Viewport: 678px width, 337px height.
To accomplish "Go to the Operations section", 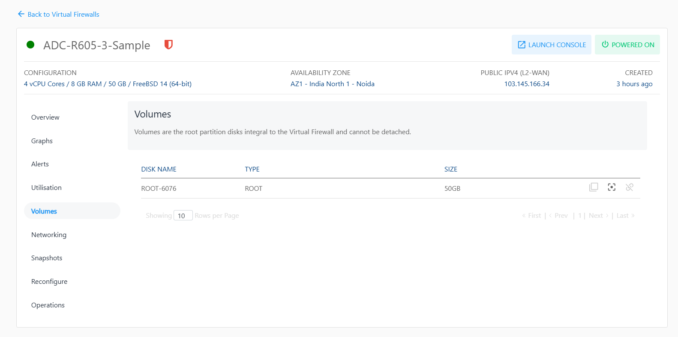I will click(48, 305).
